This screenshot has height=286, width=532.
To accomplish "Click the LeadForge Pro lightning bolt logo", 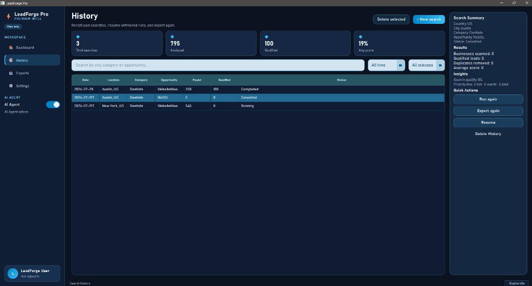I will point(8,16).
